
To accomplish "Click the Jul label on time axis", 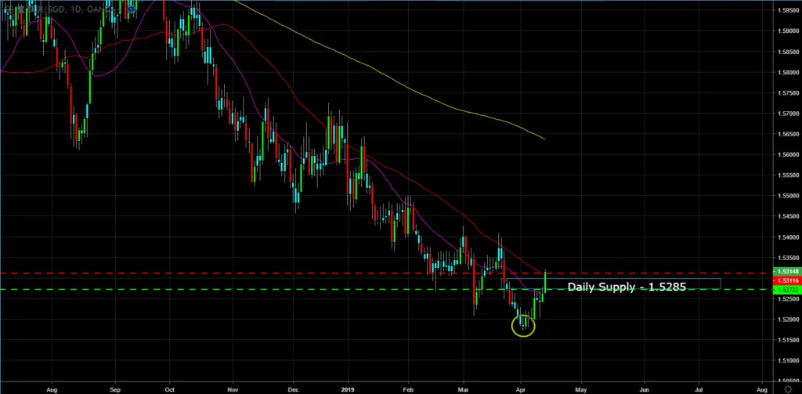I will point(699,389).
